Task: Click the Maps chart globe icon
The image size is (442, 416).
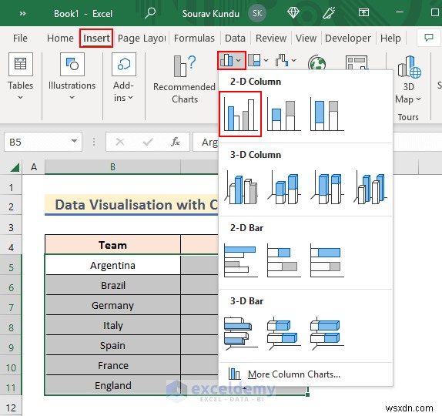Action: [316, 62]
